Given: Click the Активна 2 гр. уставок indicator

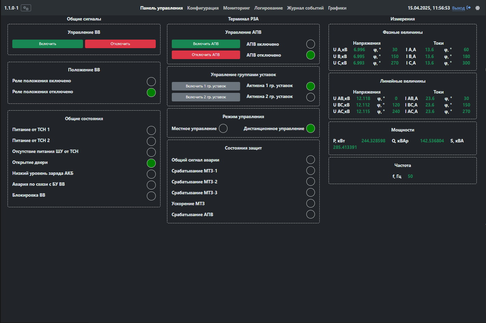Looking at the screenshot, I should [310, 97].
